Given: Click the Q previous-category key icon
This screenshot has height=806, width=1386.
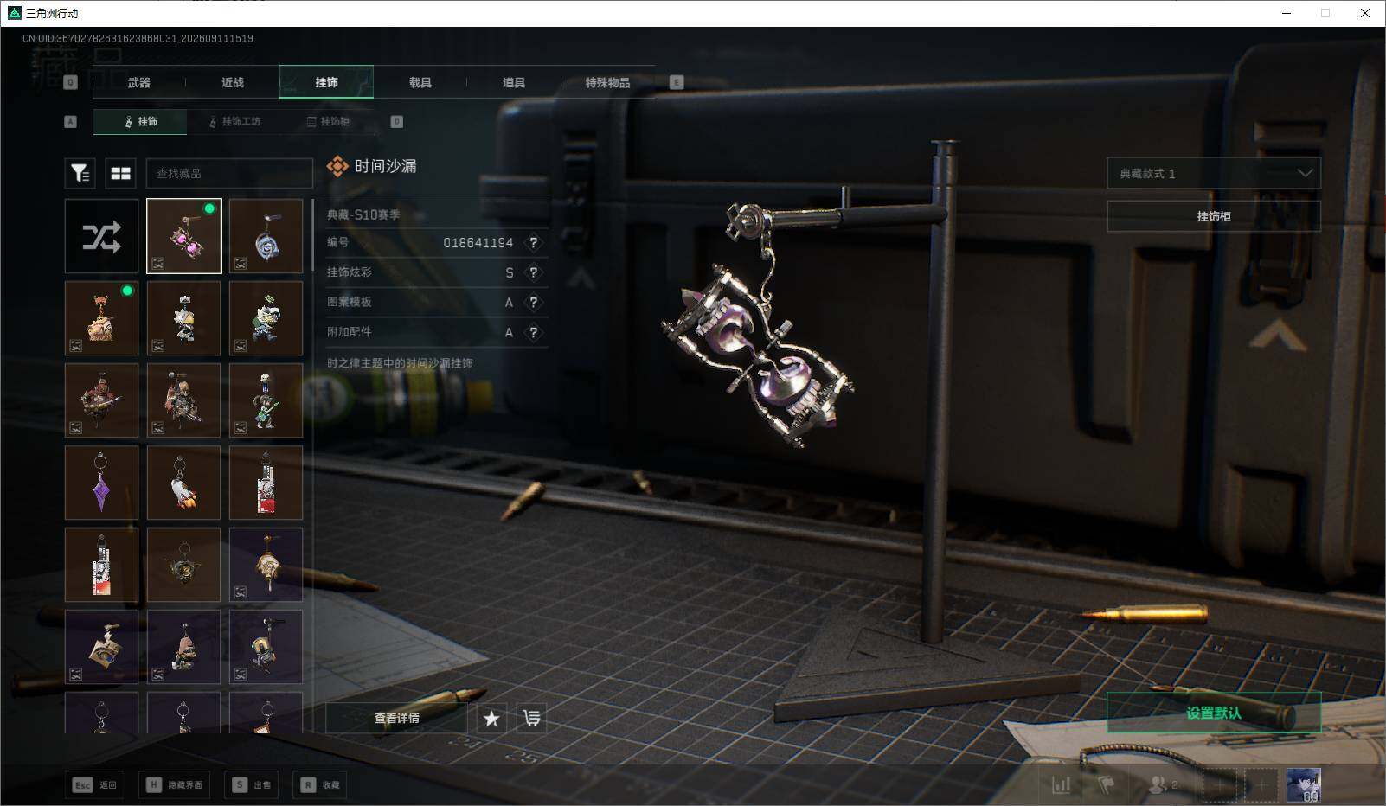Looking at the screenshot, I should point(71,82).
